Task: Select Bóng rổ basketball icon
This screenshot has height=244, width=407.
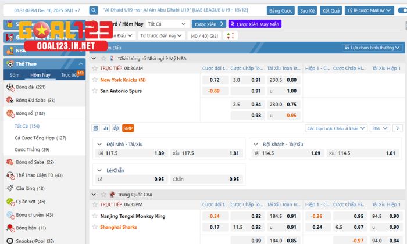Action: 10,113
